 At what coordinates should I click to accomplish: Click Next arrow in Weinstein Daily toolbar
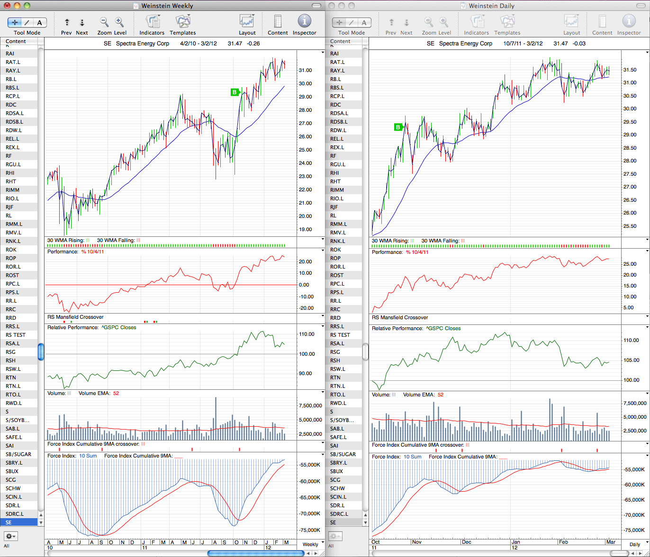[406, 22]
